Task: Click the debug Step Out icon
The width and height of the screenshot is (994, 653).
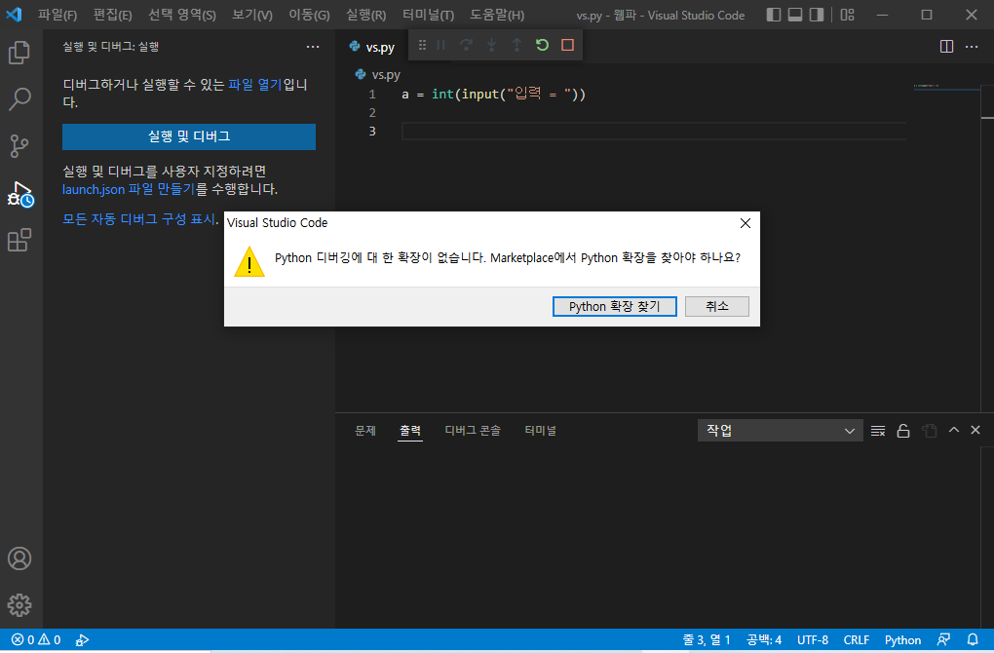Action: (x=516, y=45)
